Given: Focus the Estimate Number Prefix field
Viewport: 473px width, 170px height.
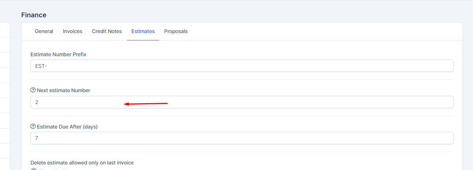Looking at the screenshot, I should tap(242, 66).
